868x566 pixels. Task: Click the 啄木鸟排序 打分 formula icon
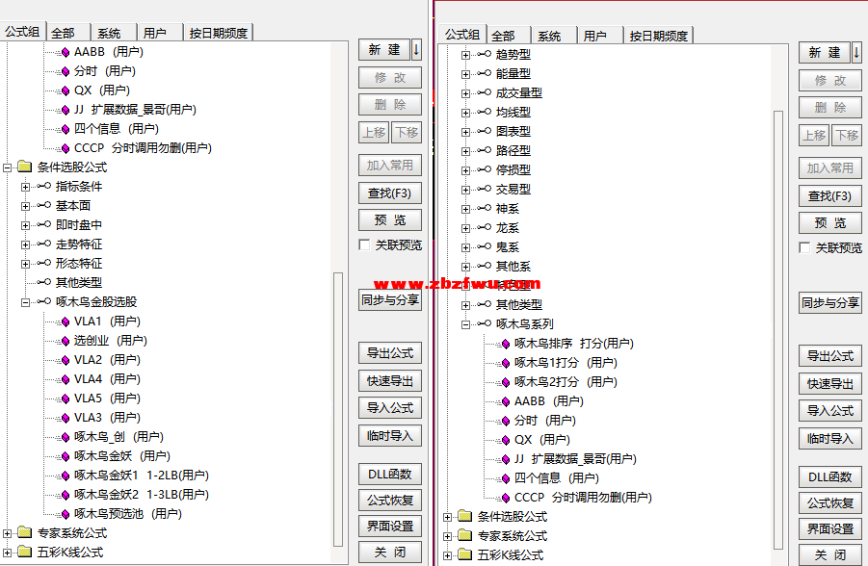pyautogui.click(x=506, y=345)
